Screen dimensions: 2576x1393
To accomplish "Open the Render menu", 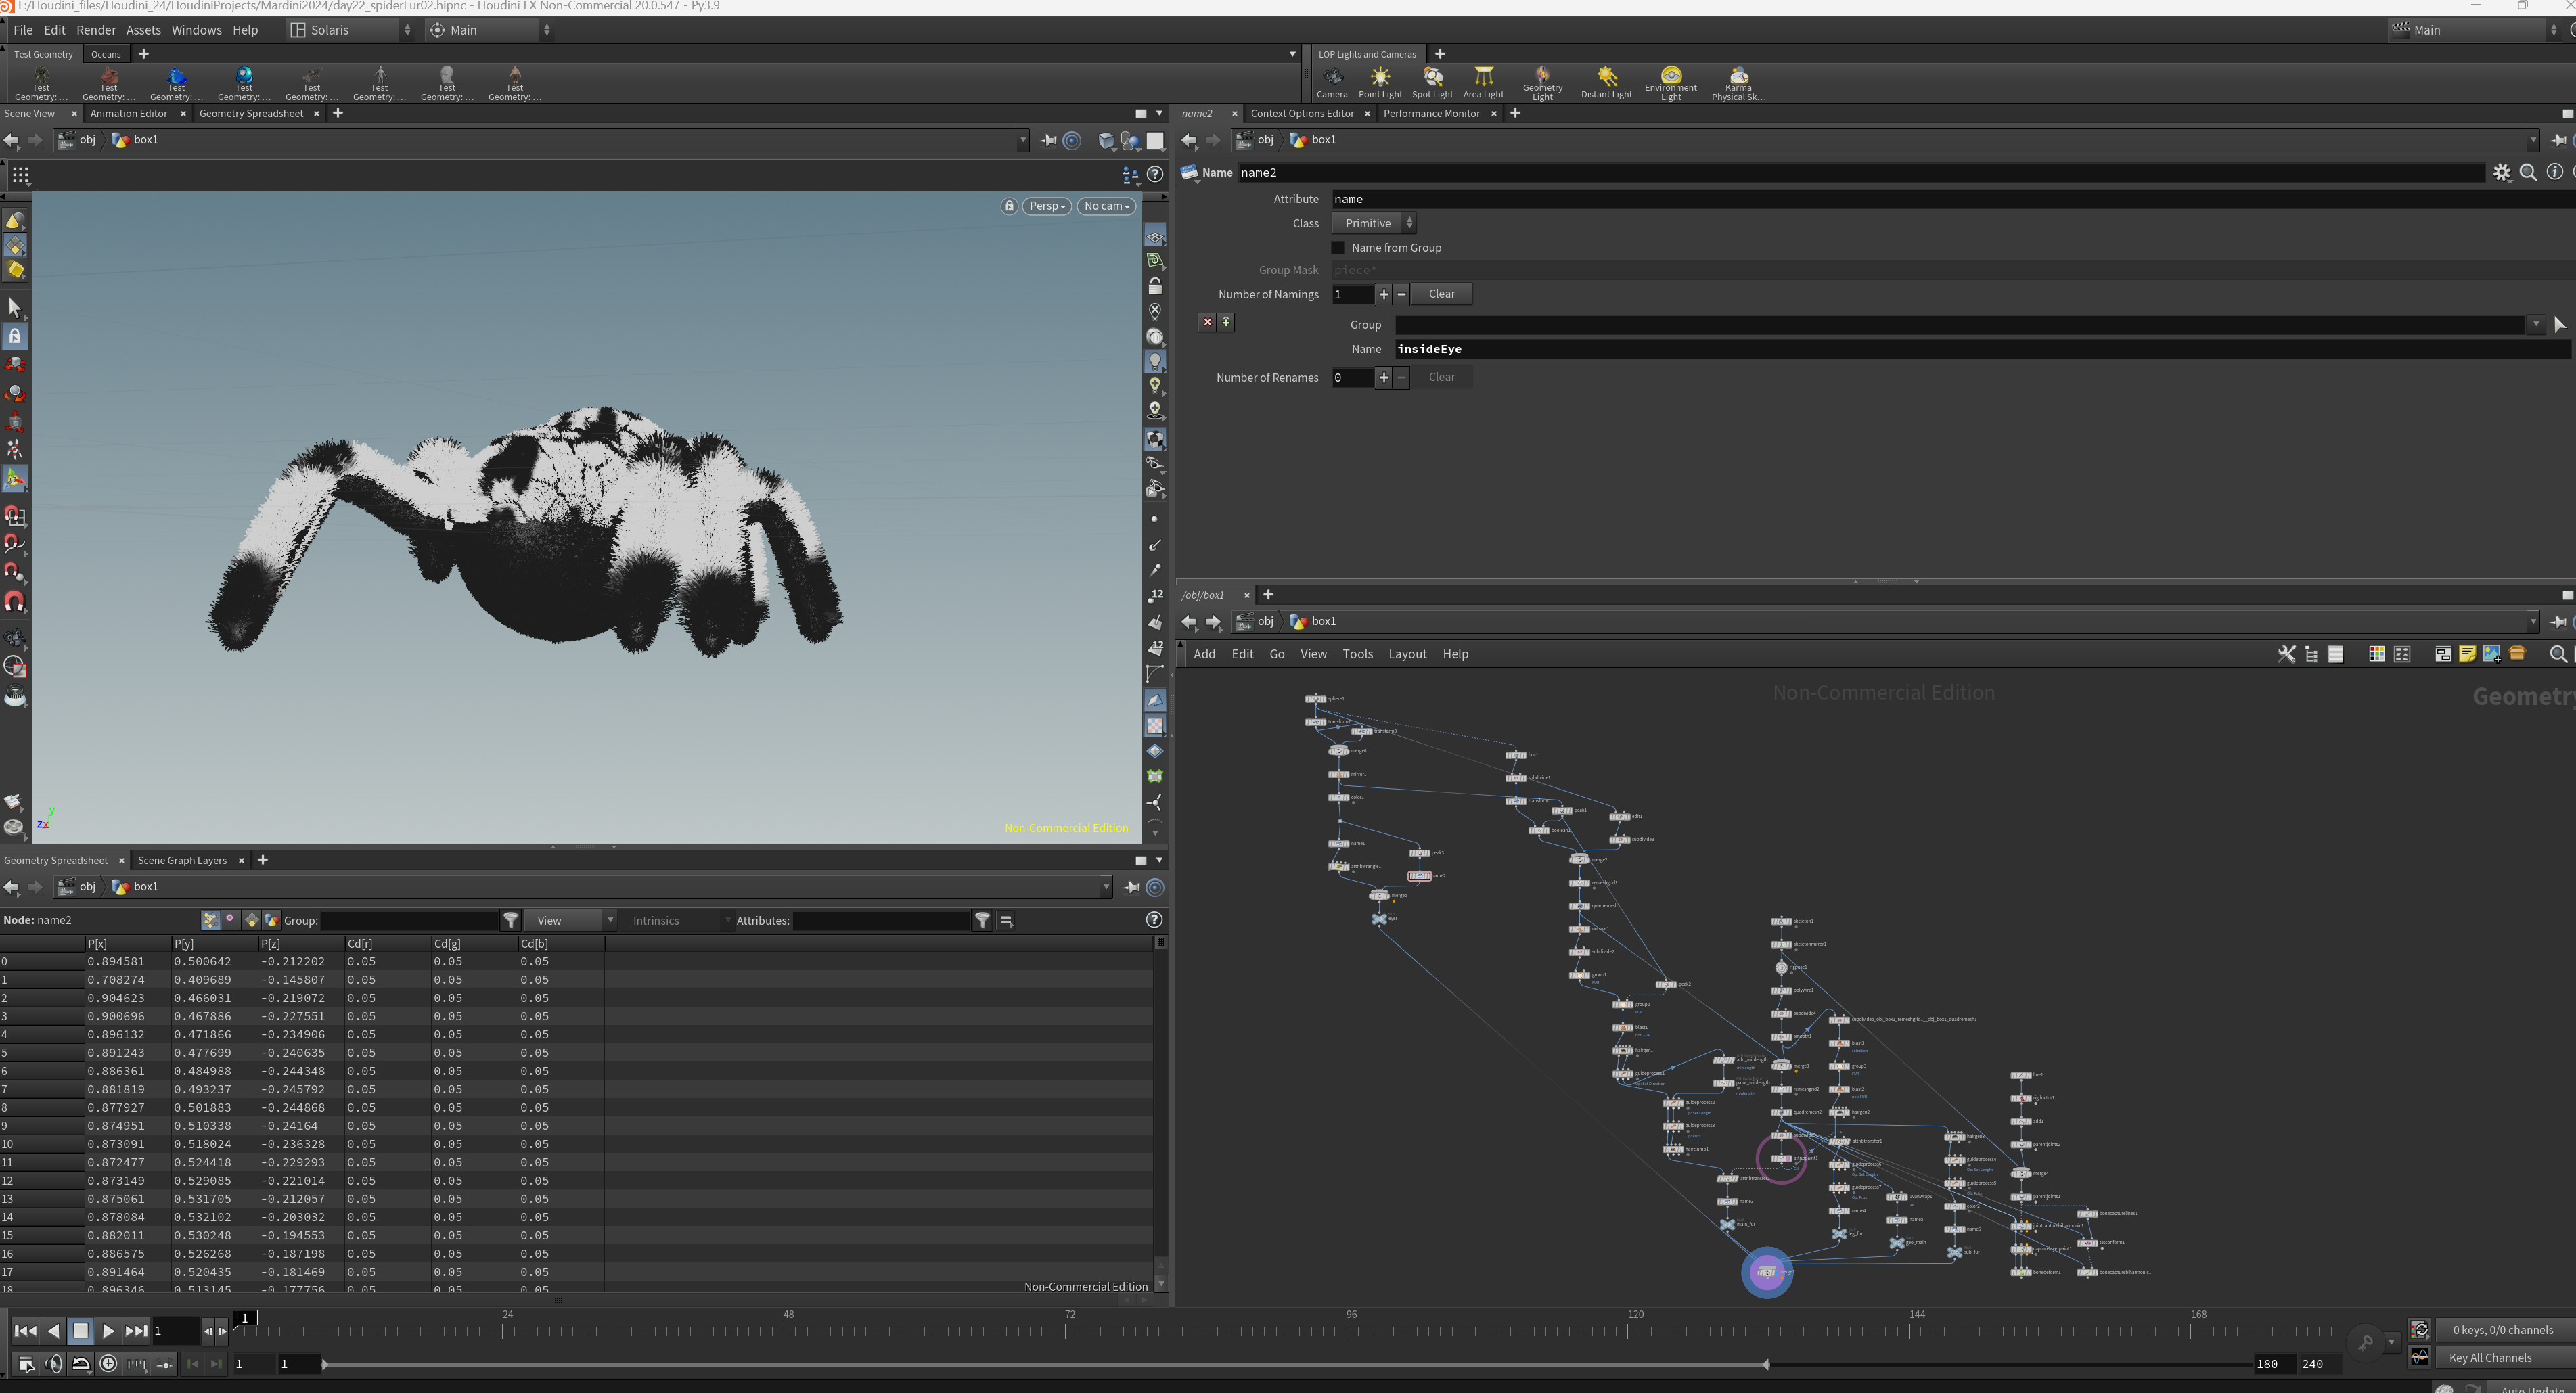I will tap(96, 30).
